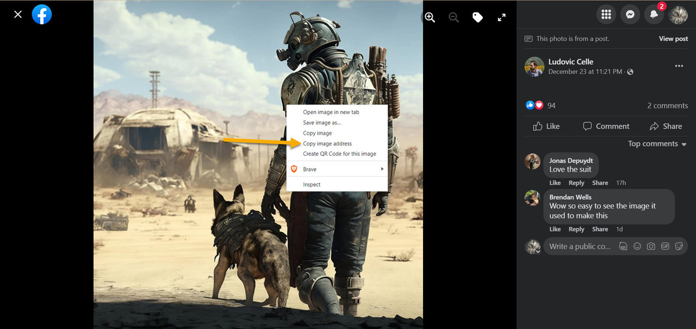Expand the Brave submenu

pyautogui.click(x=337, y=169)
